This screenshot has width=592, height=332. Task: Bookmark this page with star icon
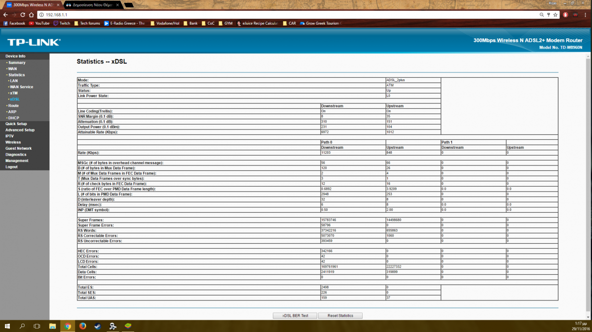pos(555,15)
